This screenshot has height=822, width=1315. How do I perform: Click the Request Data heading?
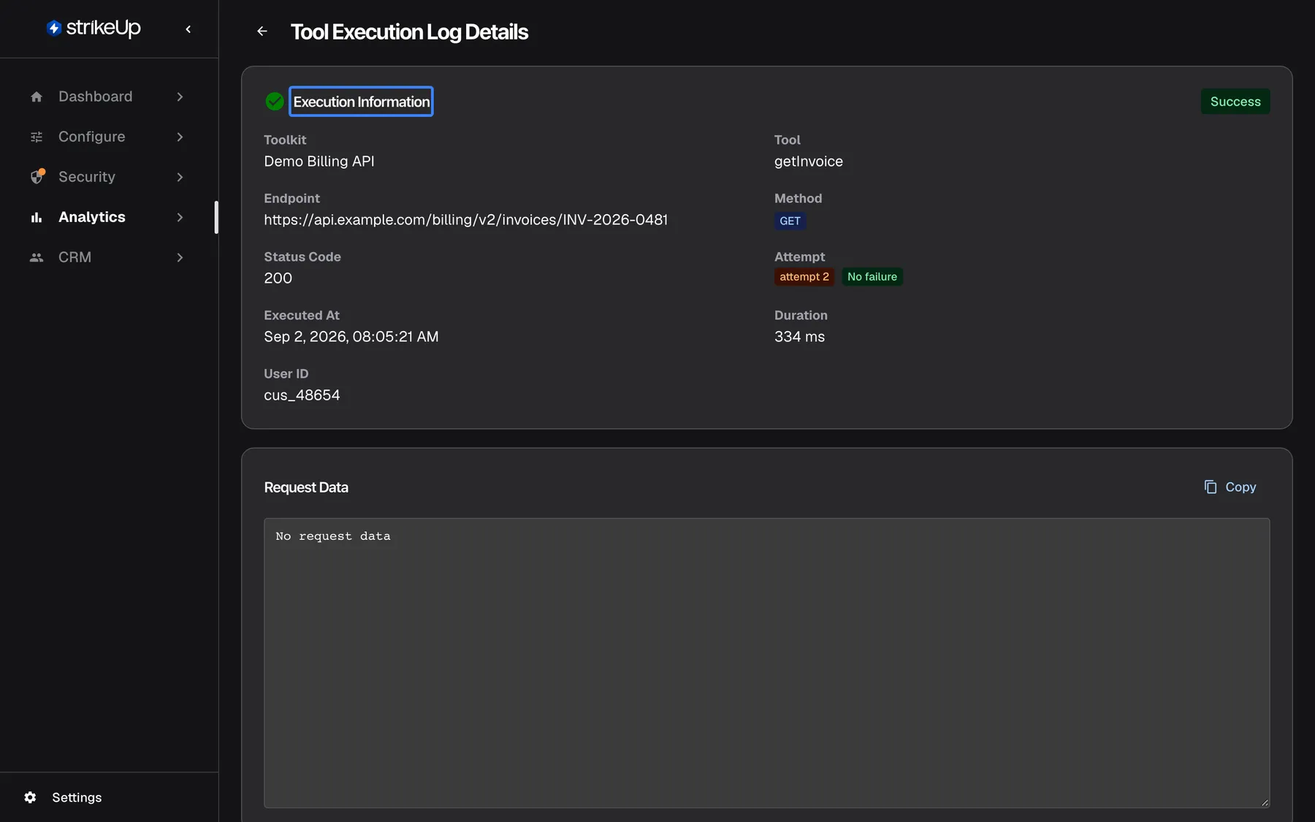pyautogui.click(x=306, y=487)
